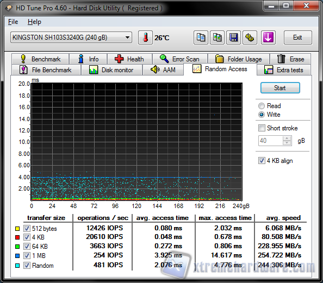This screenshot has height=283, width=323.
Task: Open the Error Scan magnifier tab
Action: click(180, 59)
